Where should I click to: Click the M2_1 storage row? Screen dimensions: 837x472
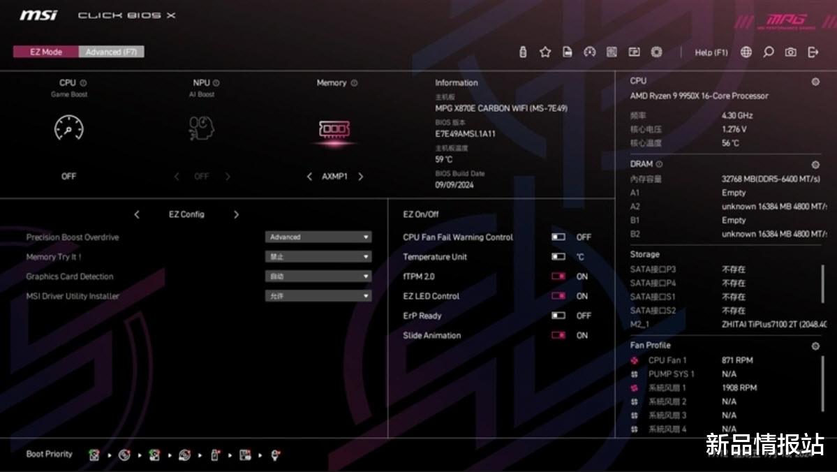[728, 324]
